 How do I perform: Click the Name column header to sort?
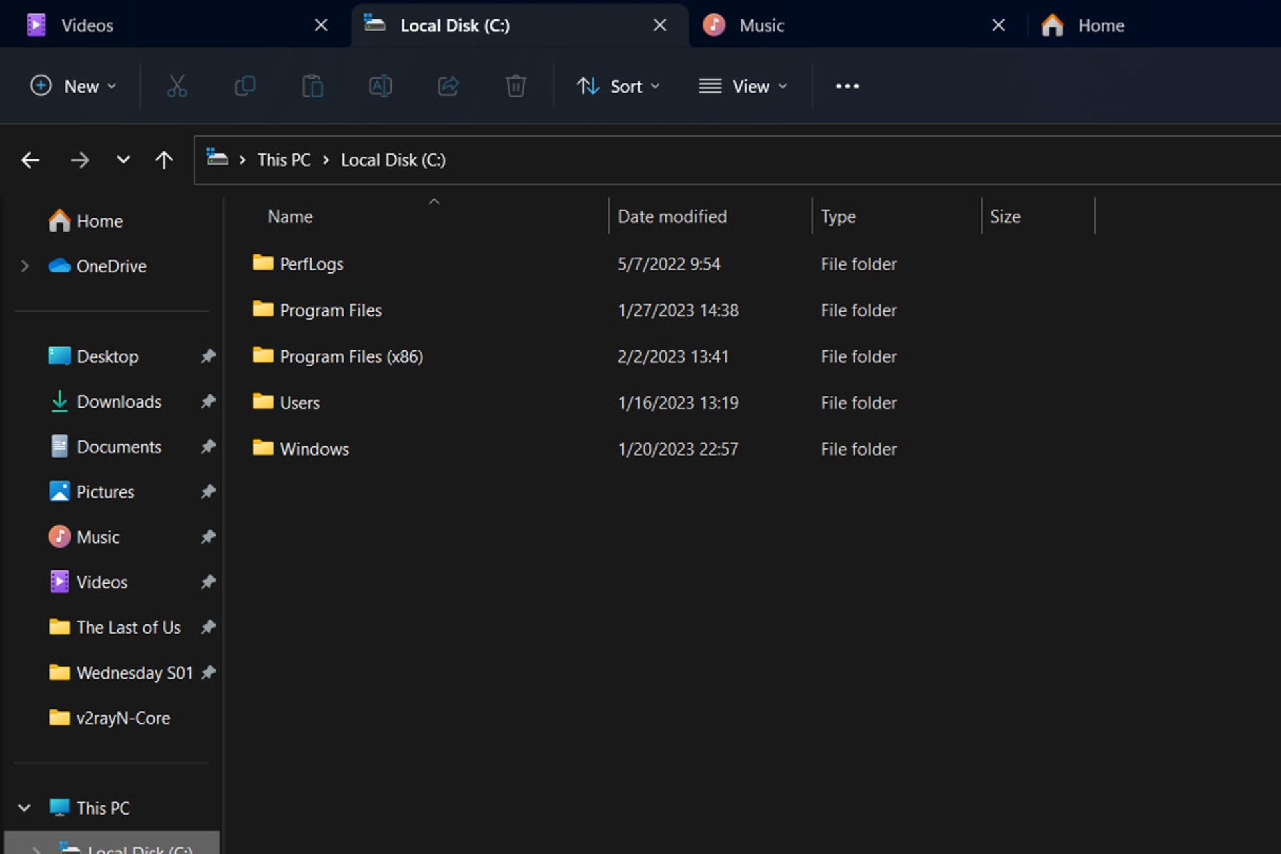(x=289, y=216)
